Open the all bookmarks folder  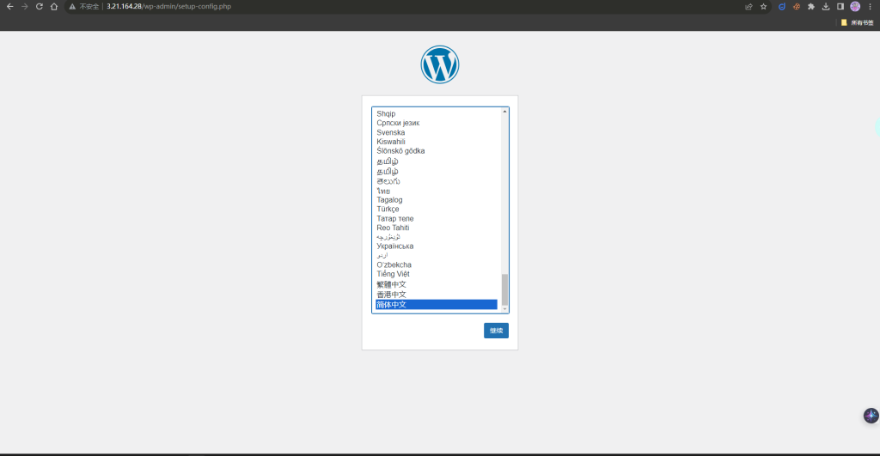857,22
